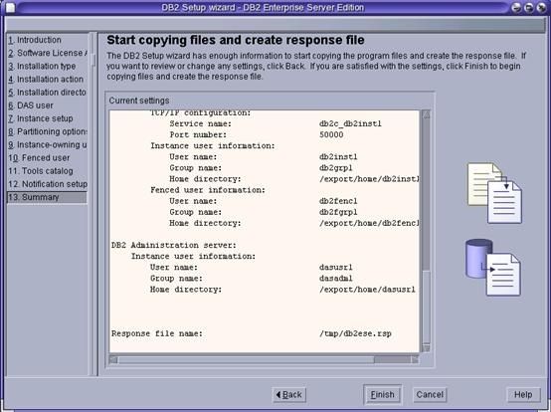Select the highlighted Summary step
Image resolution: width=551 pixels, height=412 pixels.
(x=47, y=197)
